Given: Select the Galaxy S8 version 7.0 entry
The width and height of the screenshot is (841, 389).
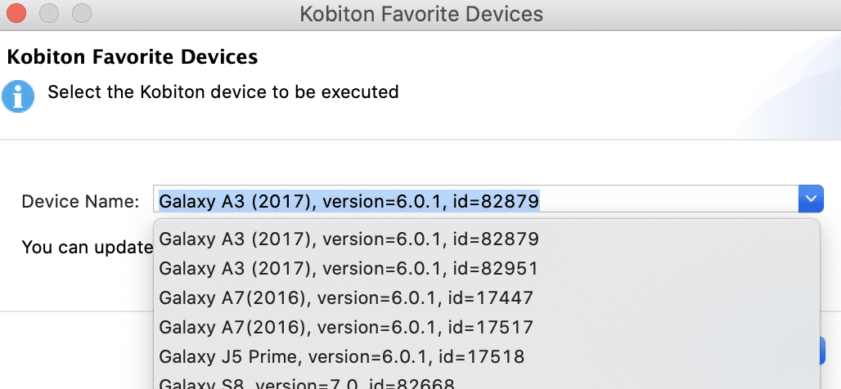Looking at the screenshot, I should 307,383.
